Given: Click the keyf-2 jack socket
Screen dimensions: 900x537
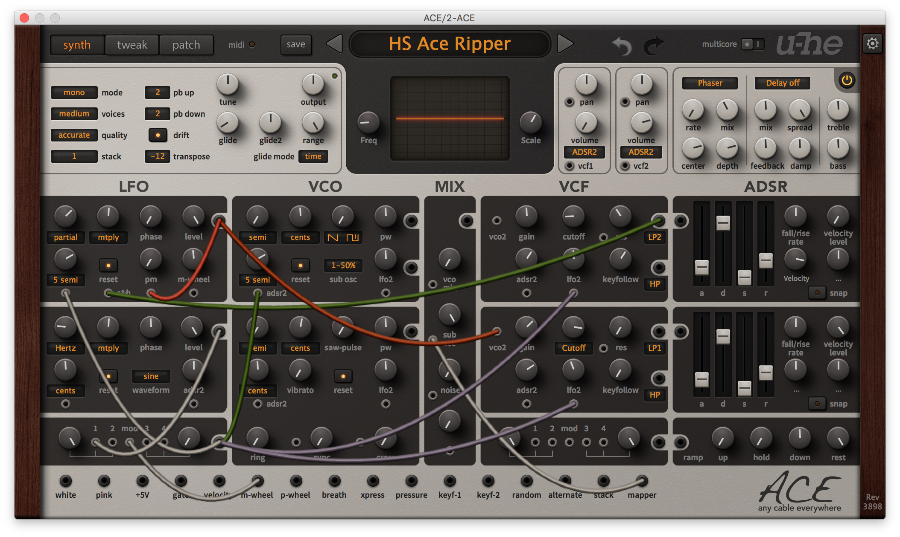Looking at the screenshot, I should coord(488,481).
